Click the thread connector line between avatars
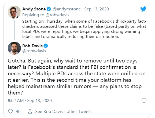The height and width of the screenshot is (118, 155). [14, 30]
